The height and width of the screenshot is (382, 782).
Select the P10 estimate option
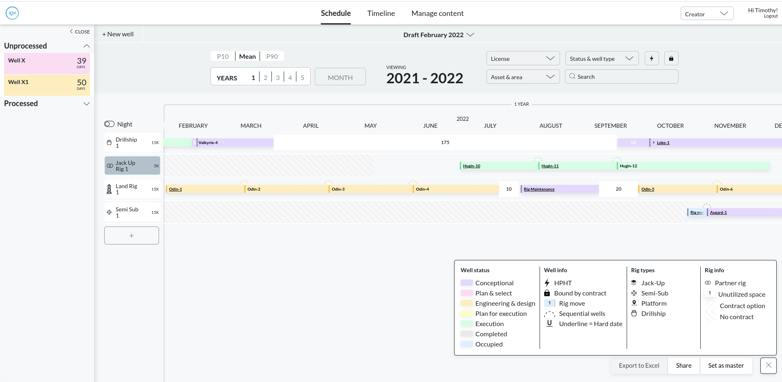click(x=223, y=56)
